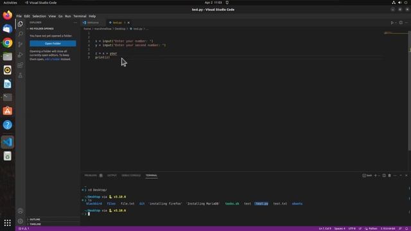Switch to the Welcome editor tab
Image resolution: width=411 pixels, height=231 pixels.
pyautogui.click(x=92, y=23)
